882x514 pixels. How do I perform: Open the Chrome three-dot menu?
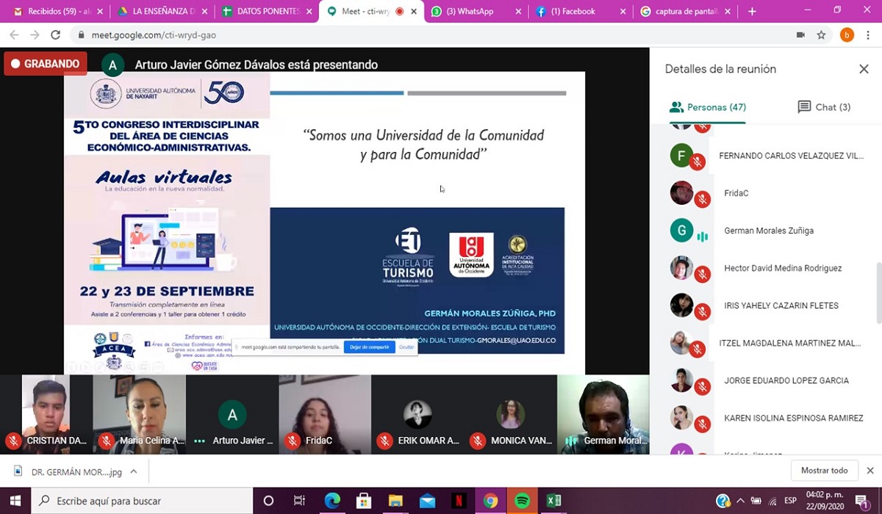click(869, 35)
